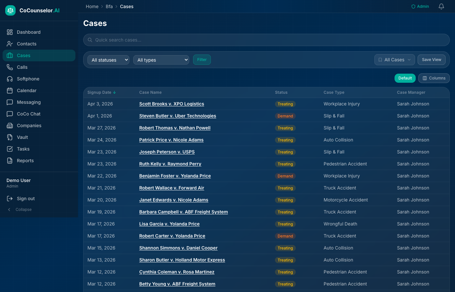The width and height of the screenshot is (455, 292).
Task: Open the All statuses dropdown
Action: tap(108, 60)
